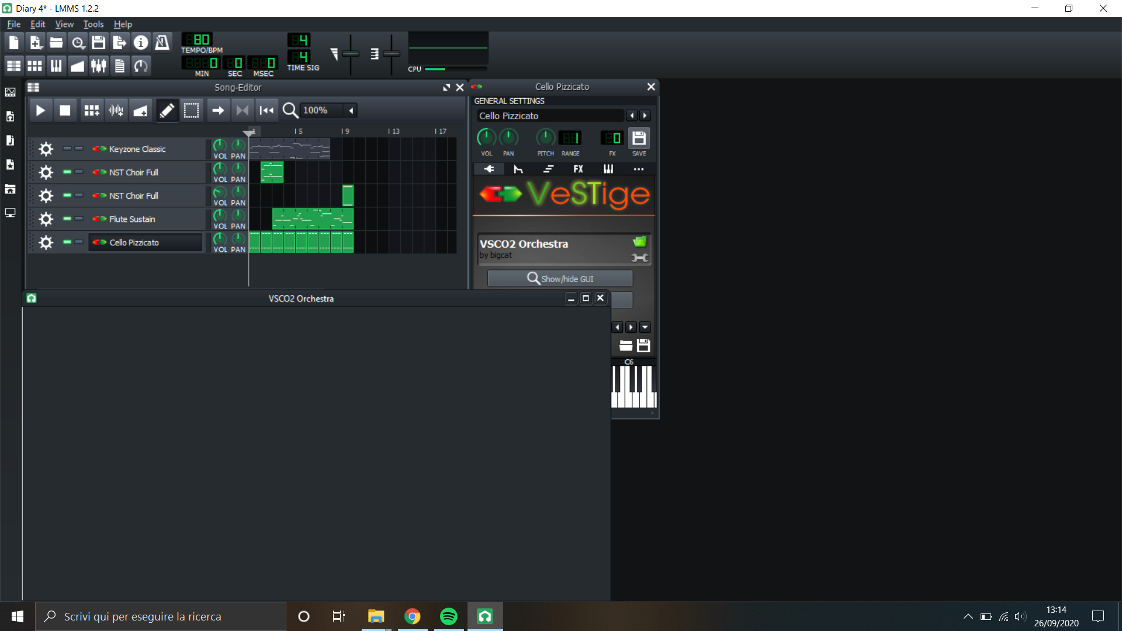The width and height of the screenshot is (1122, 631).
Task: Open the Tools menu
Action: [x=93, y=24]
